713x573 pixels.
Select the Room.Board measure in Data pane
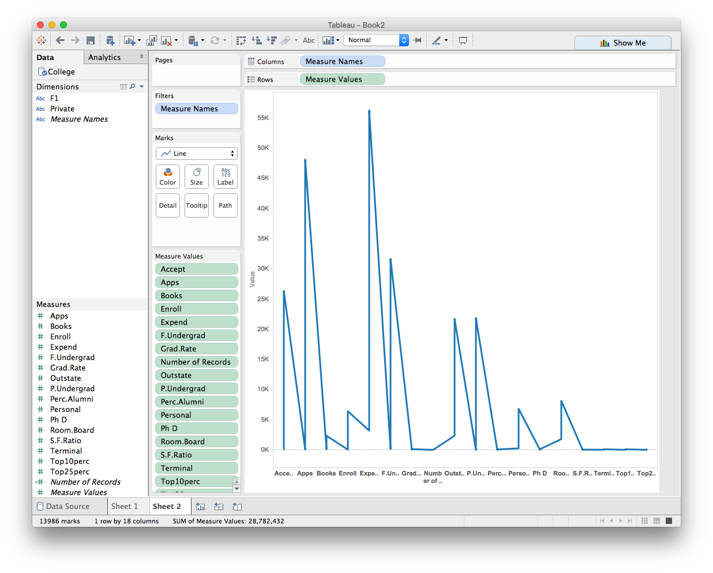coord(72,430)
